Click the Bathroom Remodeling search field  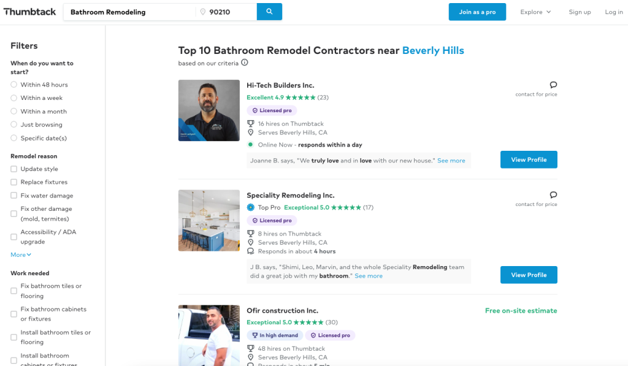tap(130, 12)
